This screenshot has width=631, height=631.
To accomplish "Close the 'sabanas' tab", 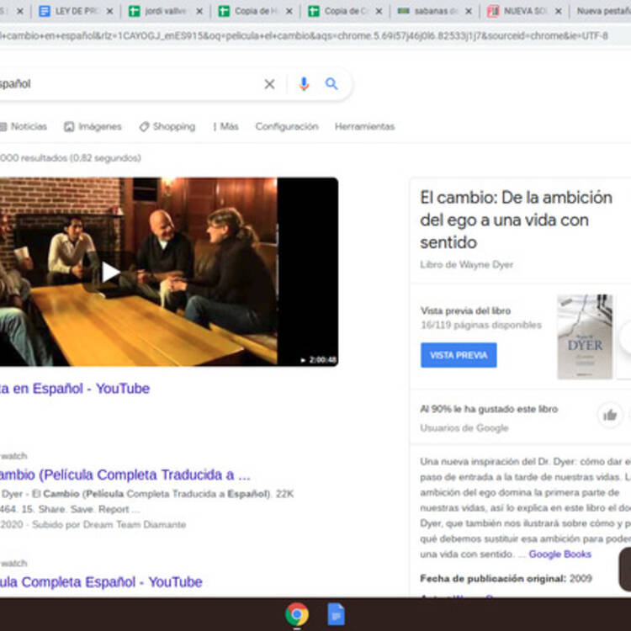I will (x=469, y=11).
